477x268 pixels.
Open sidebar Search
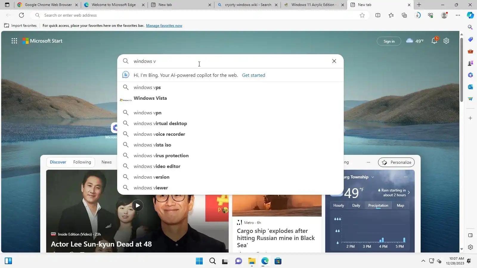pyautogui.click(x=470, y=27)
